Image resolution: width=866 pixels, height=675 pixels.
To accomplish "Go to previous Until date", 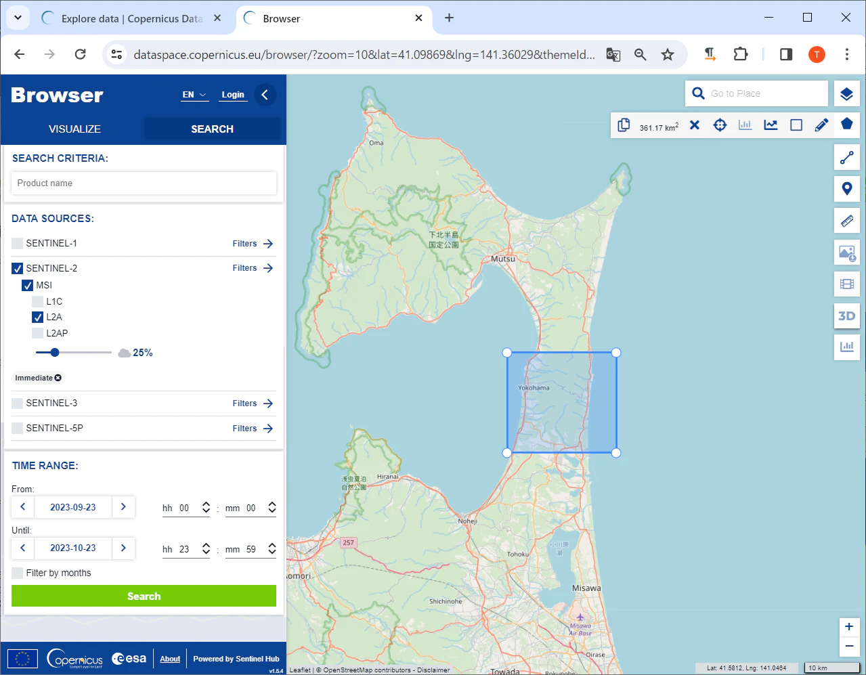I will point(23,548).
